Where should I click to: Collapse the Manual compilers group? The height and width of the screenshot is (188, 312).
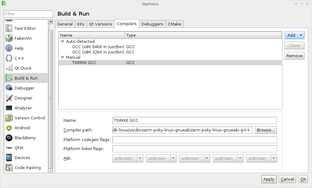[62, 57]
